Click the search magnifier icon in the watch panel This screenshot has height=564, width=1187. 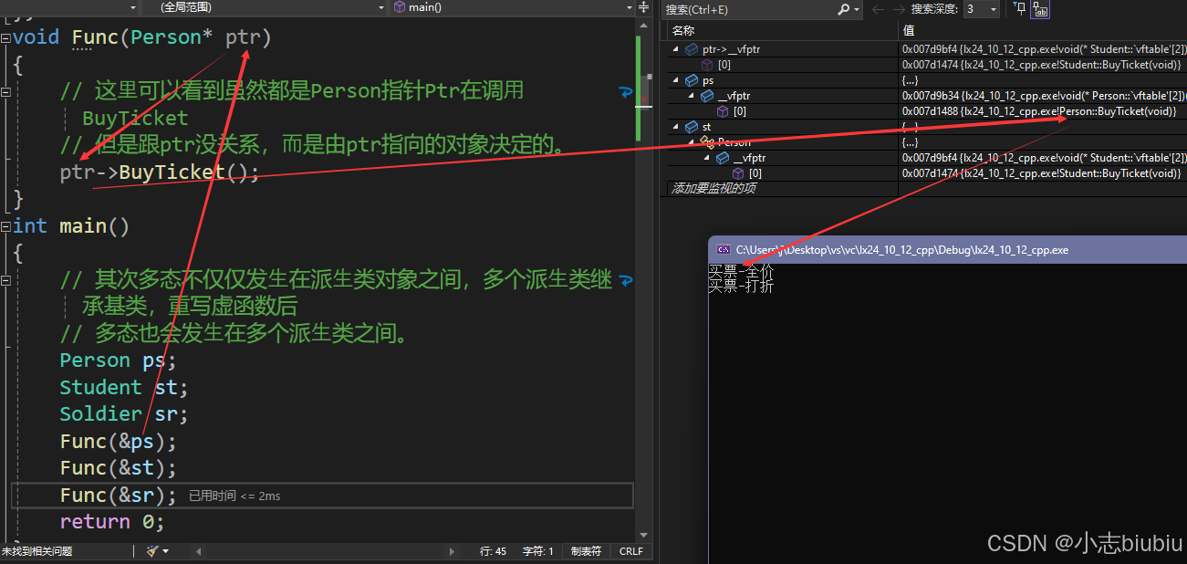pos(844,9)
